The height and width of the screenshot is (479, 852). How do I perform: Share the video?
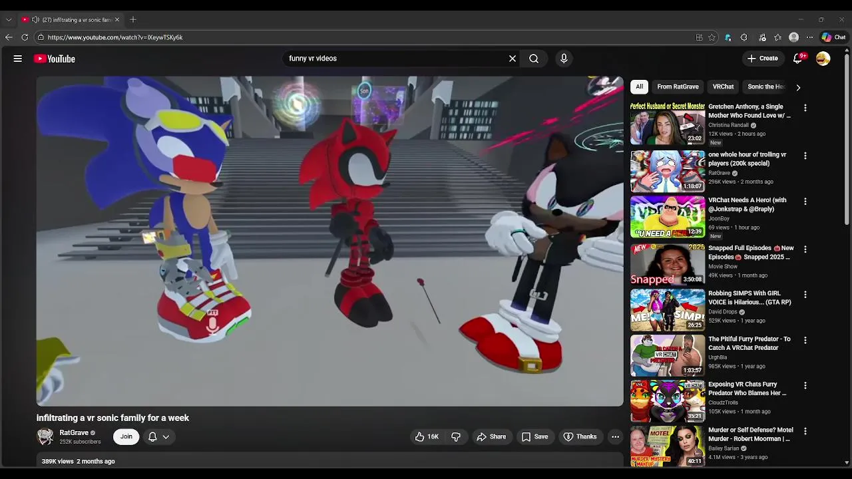pyautogui.click(x=491, y=436)
